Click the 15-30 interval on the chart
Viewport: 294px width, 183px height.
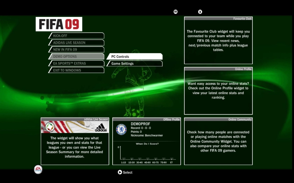pyautogui.click(x=131, y=162)
